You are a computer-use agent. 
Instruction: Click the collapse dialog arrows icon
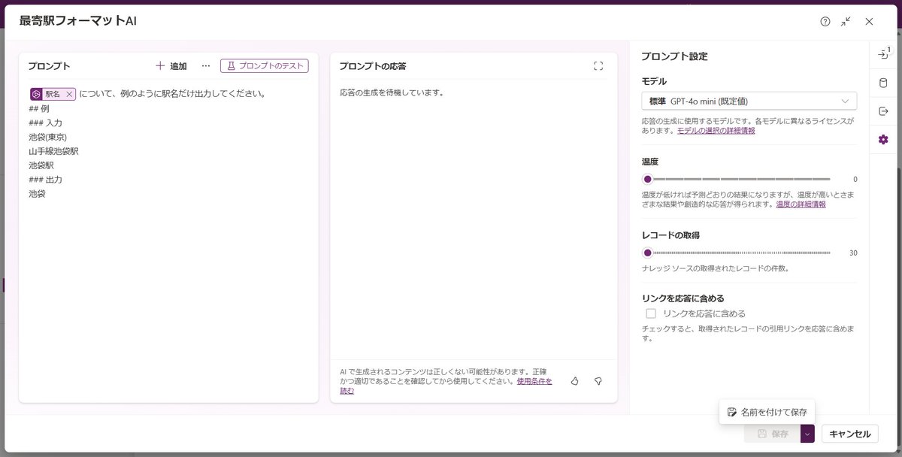point(846,22)
